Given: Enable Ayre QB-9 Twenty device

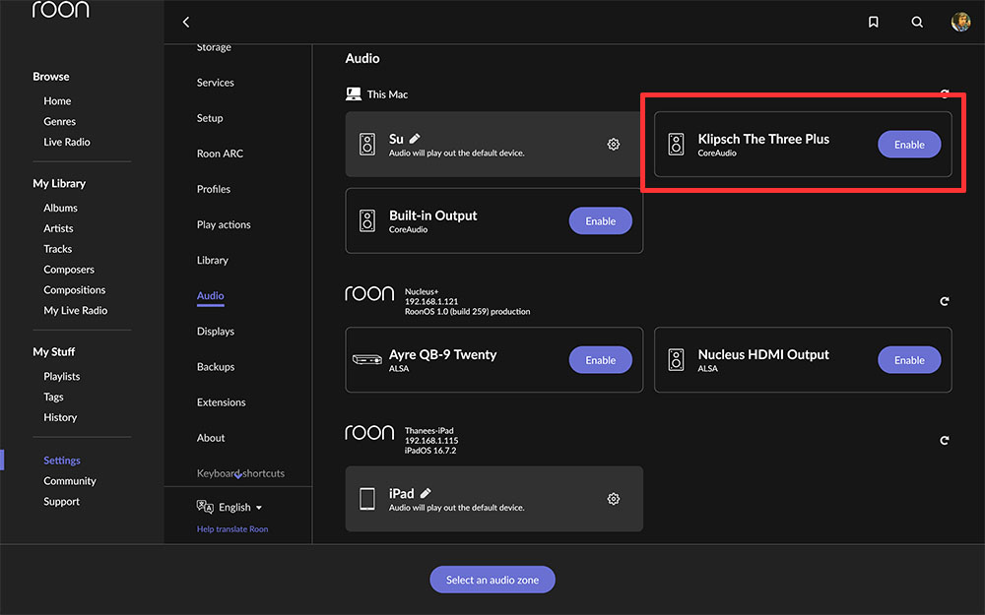Looking at the screenshot, I should (x=600, y=360).
